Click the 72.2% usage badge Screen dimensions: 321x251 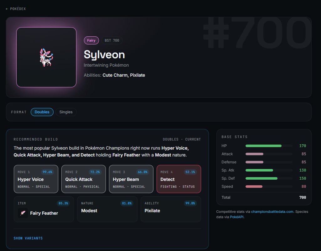point(95,172)
